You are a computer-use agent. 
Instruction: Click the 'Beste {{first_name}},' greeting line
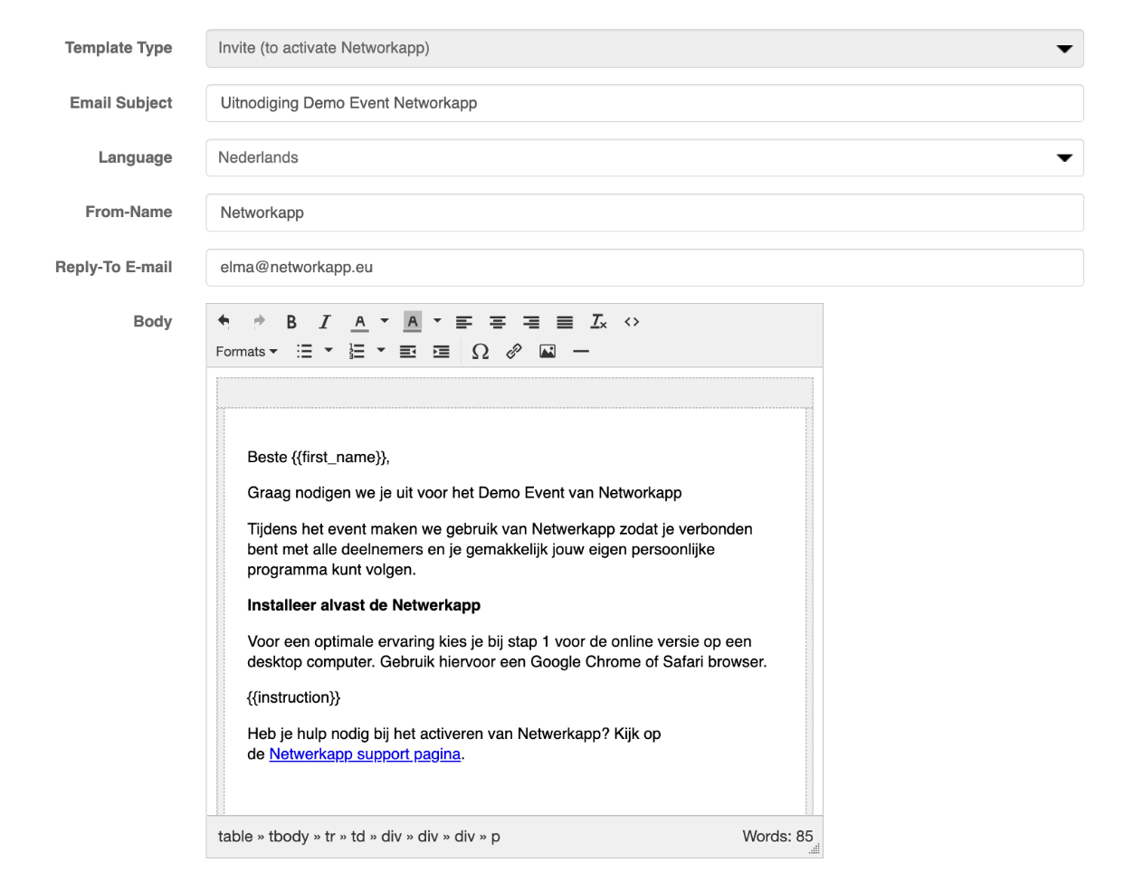point(319,457)
